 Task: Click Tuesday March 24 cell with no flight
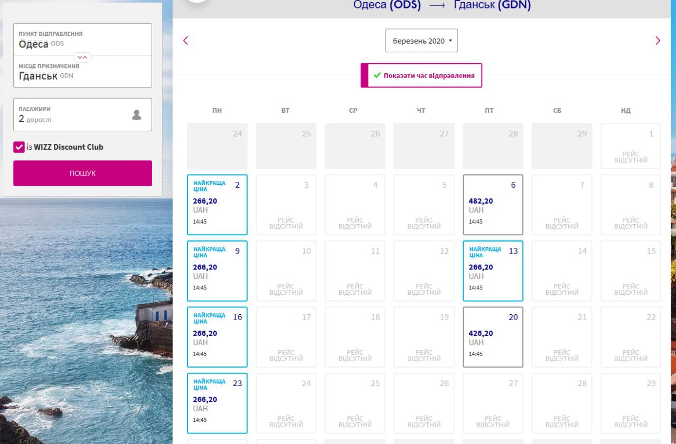[286, 403]
